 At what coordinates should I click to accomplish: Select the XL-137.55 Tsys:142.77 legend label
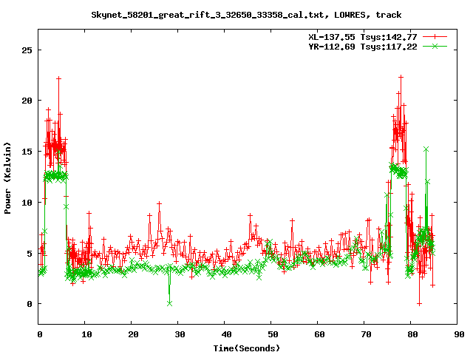[x=363, y=37]
